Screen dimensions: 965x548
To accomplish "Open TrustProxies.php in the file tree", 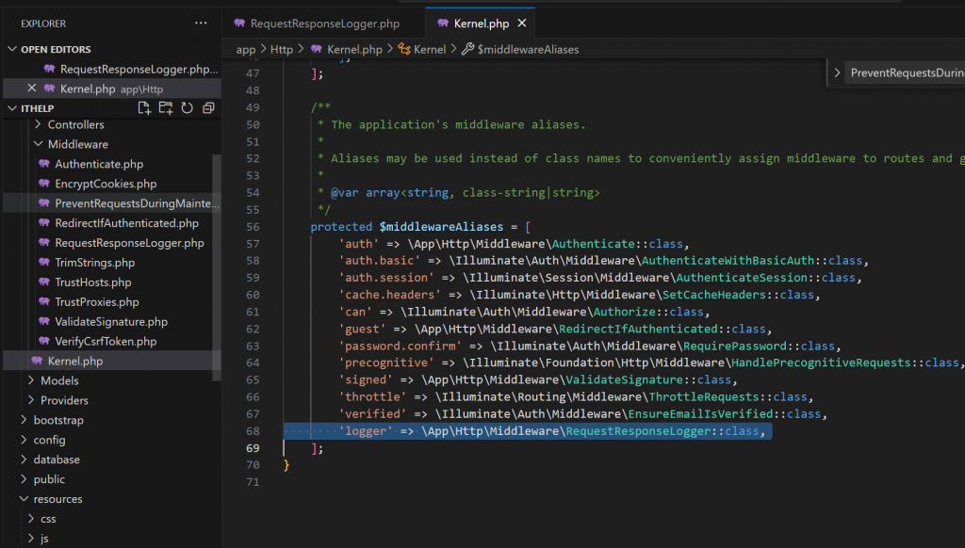I will [x=97, y=302].
